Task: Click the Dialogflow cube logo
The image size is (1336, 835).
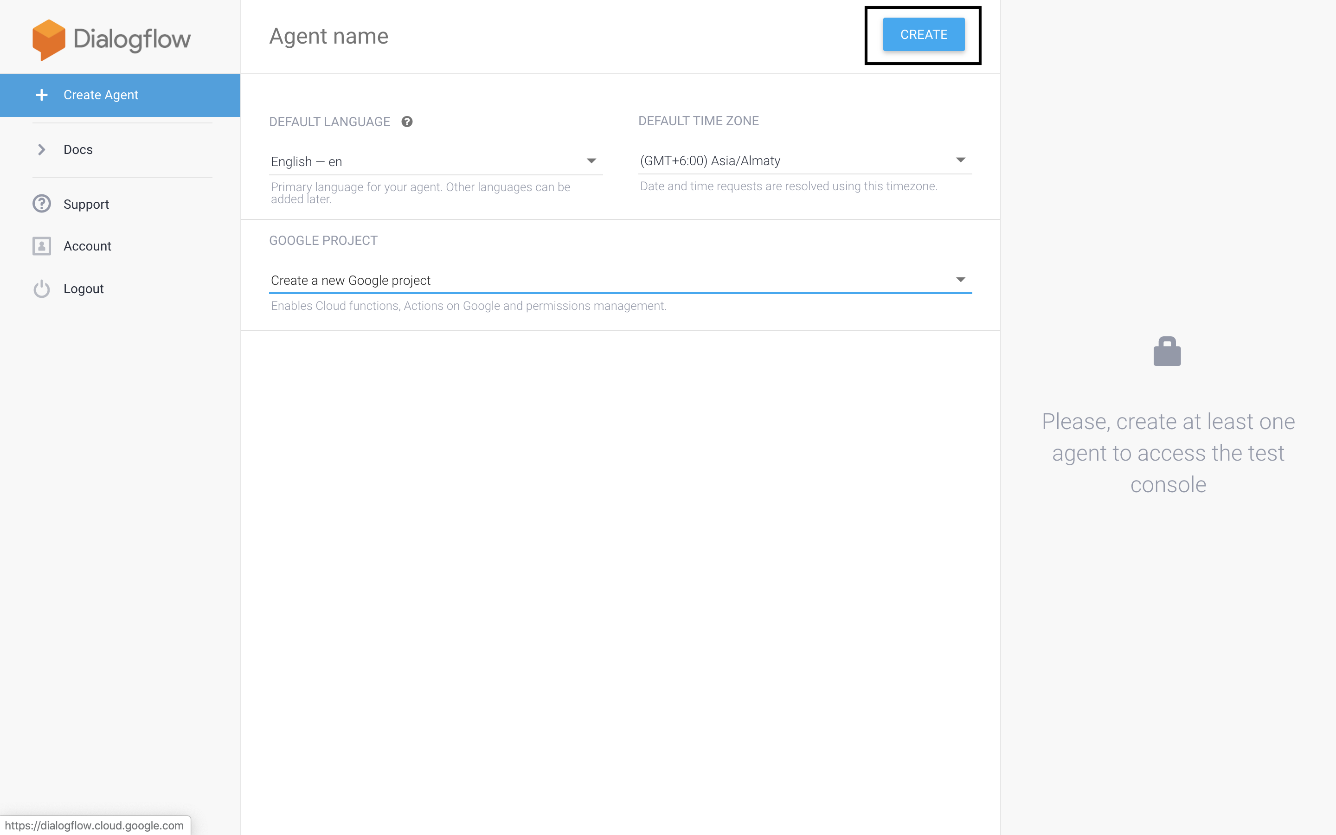Action: pos(49,40)
